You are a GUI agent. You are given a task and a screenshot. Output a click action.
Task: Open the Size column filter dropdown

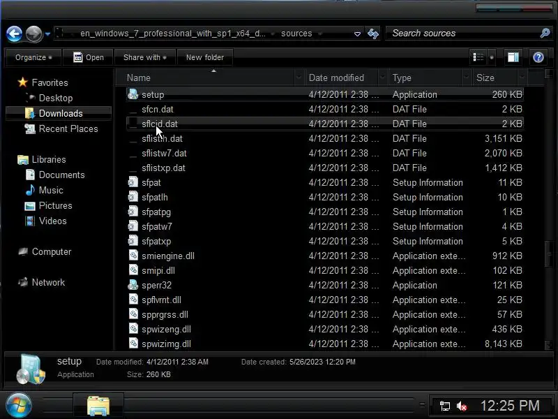[x=522, y=78]
